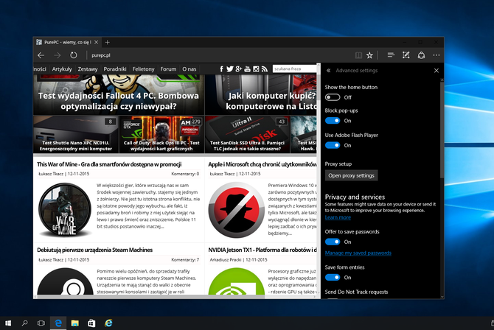
Task: Select the Felietony site menu item
Action: pyautogui.click(x=143, y=69)
